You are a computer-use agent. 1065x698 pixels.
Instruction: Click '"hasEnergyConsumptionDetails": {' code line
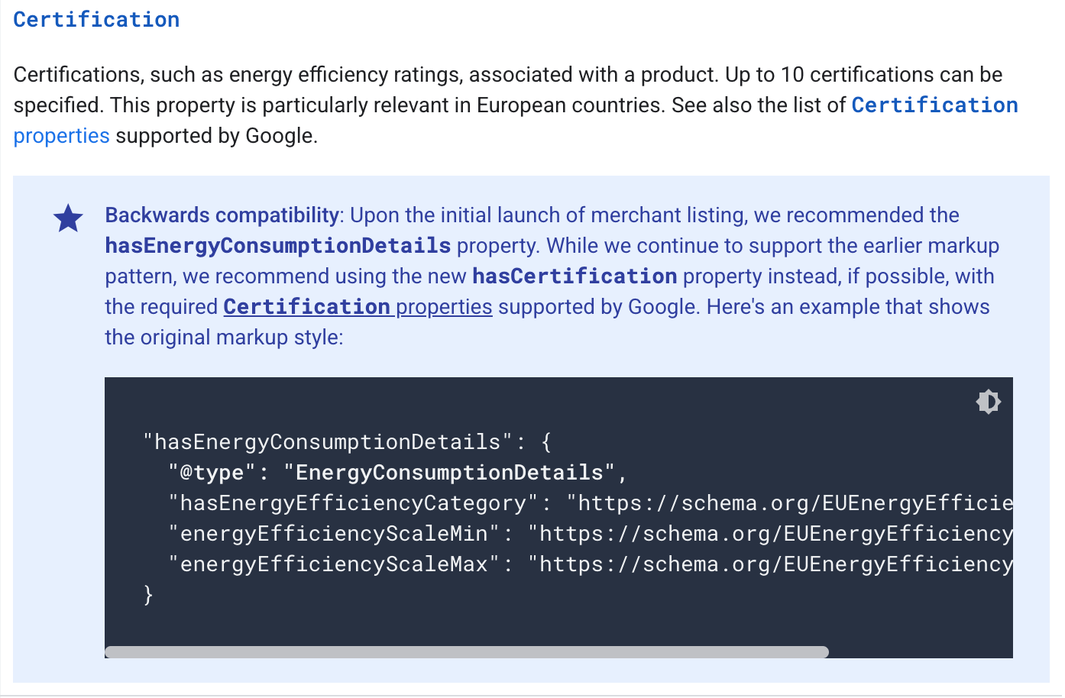point(348,442)
